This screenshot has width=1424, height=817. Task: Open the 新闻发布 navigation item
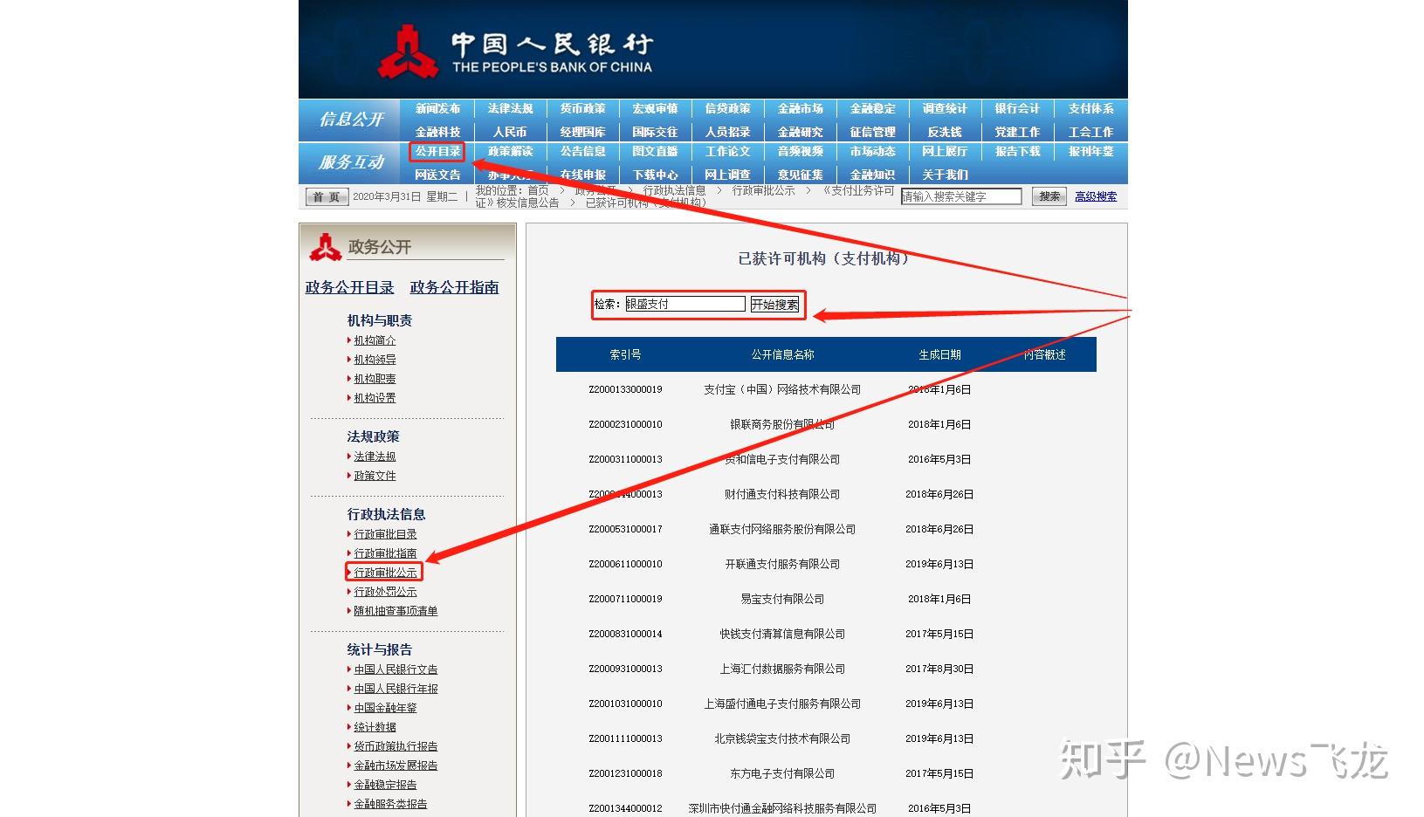coord(437,108)
